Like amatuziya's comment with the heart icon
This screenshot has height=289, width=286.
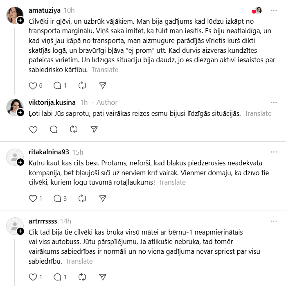34,86
